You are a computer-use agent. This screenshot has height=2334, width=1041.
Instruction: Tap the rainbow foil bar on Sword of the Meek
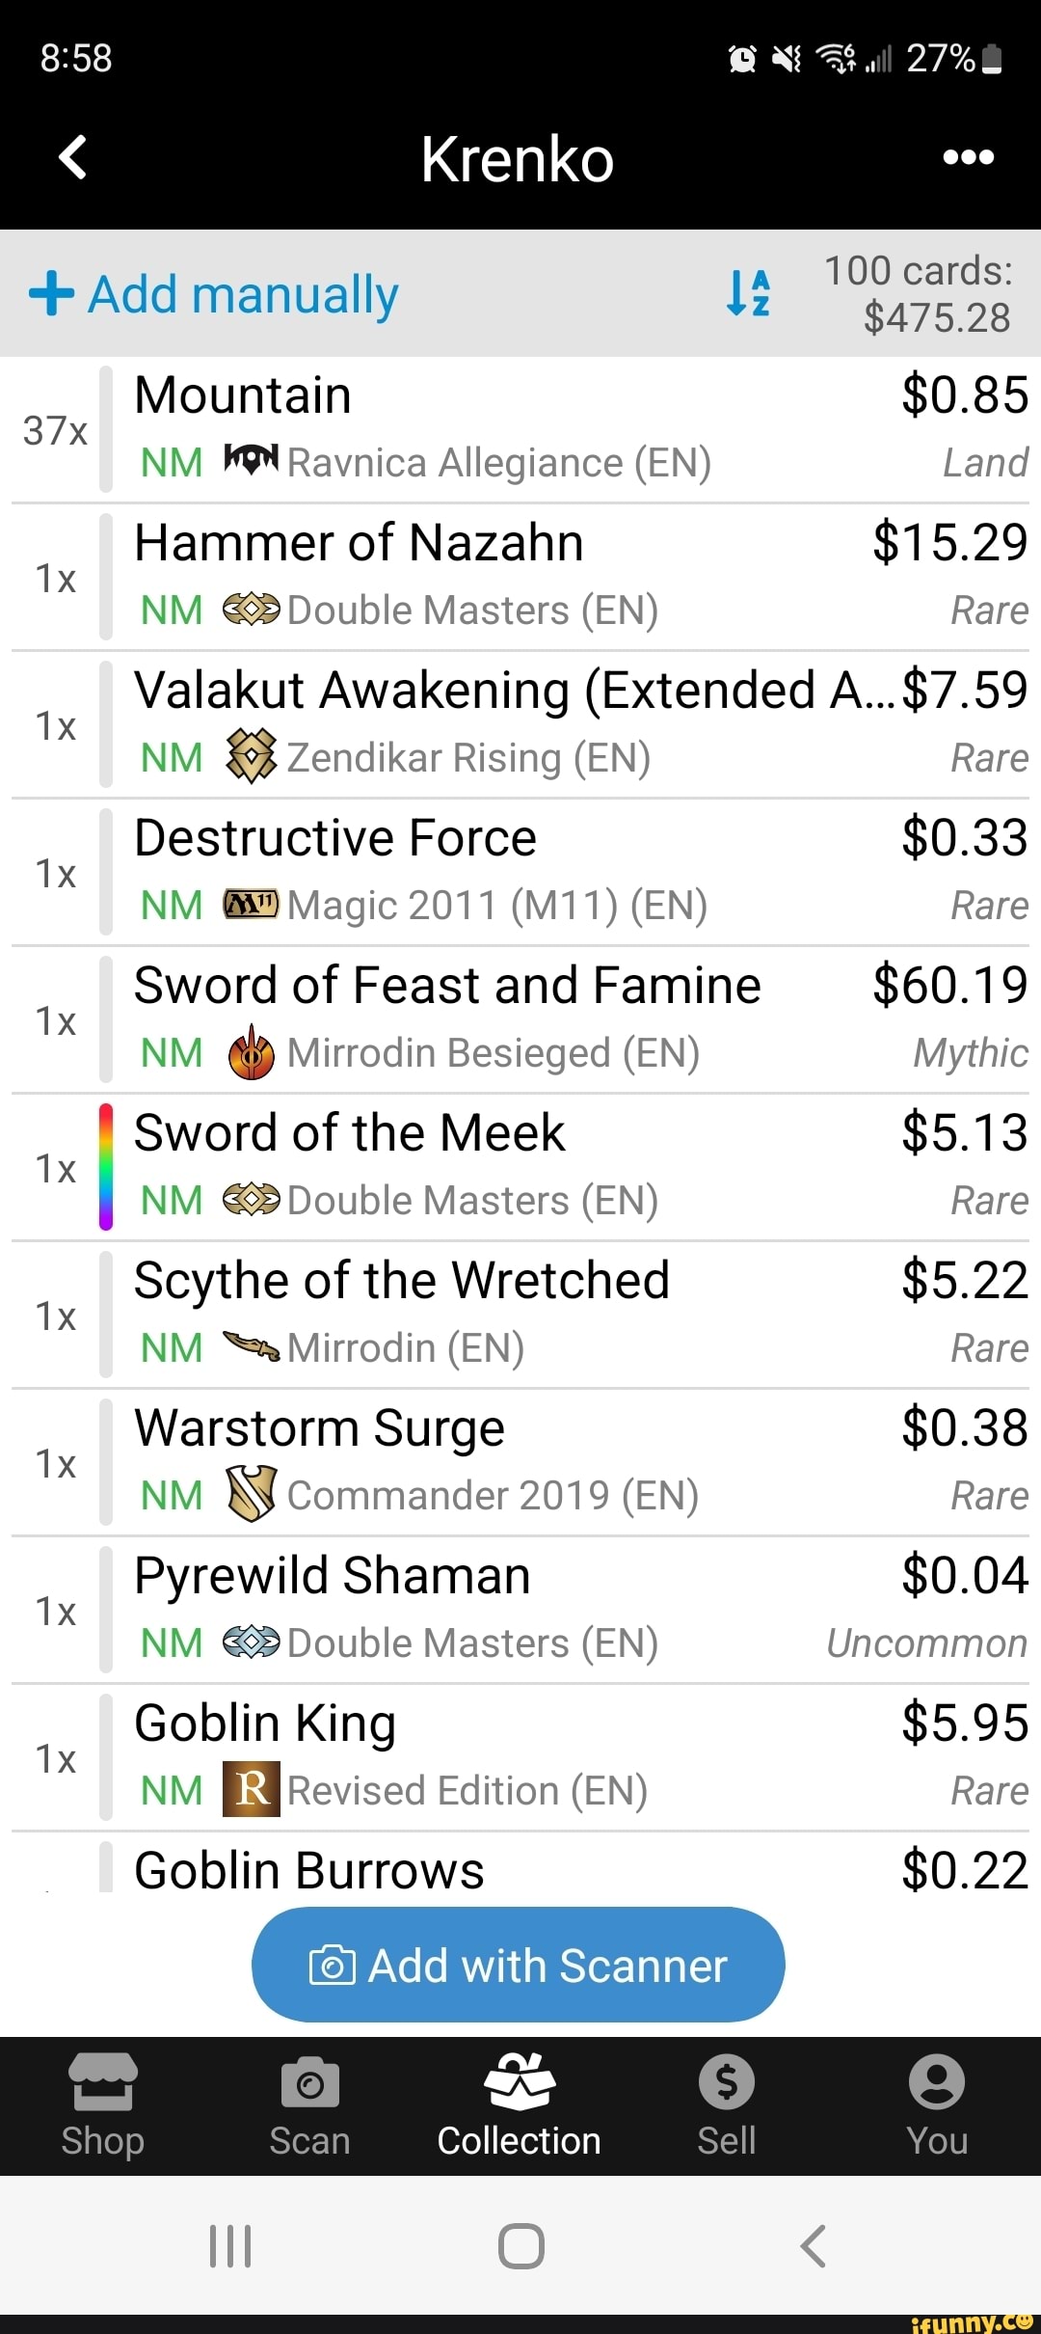pyautogui.click(x=106, y=1167)
